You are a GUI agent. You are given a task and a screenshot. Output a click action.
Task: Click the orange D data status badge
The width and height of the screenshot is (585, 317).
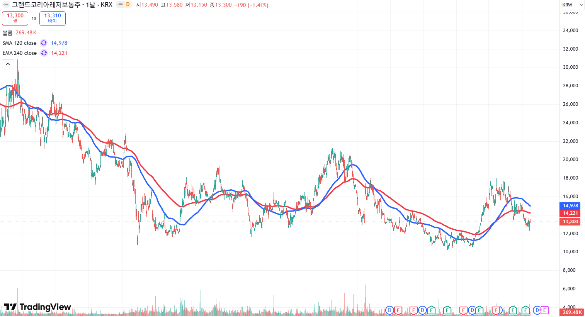(128, 5)
